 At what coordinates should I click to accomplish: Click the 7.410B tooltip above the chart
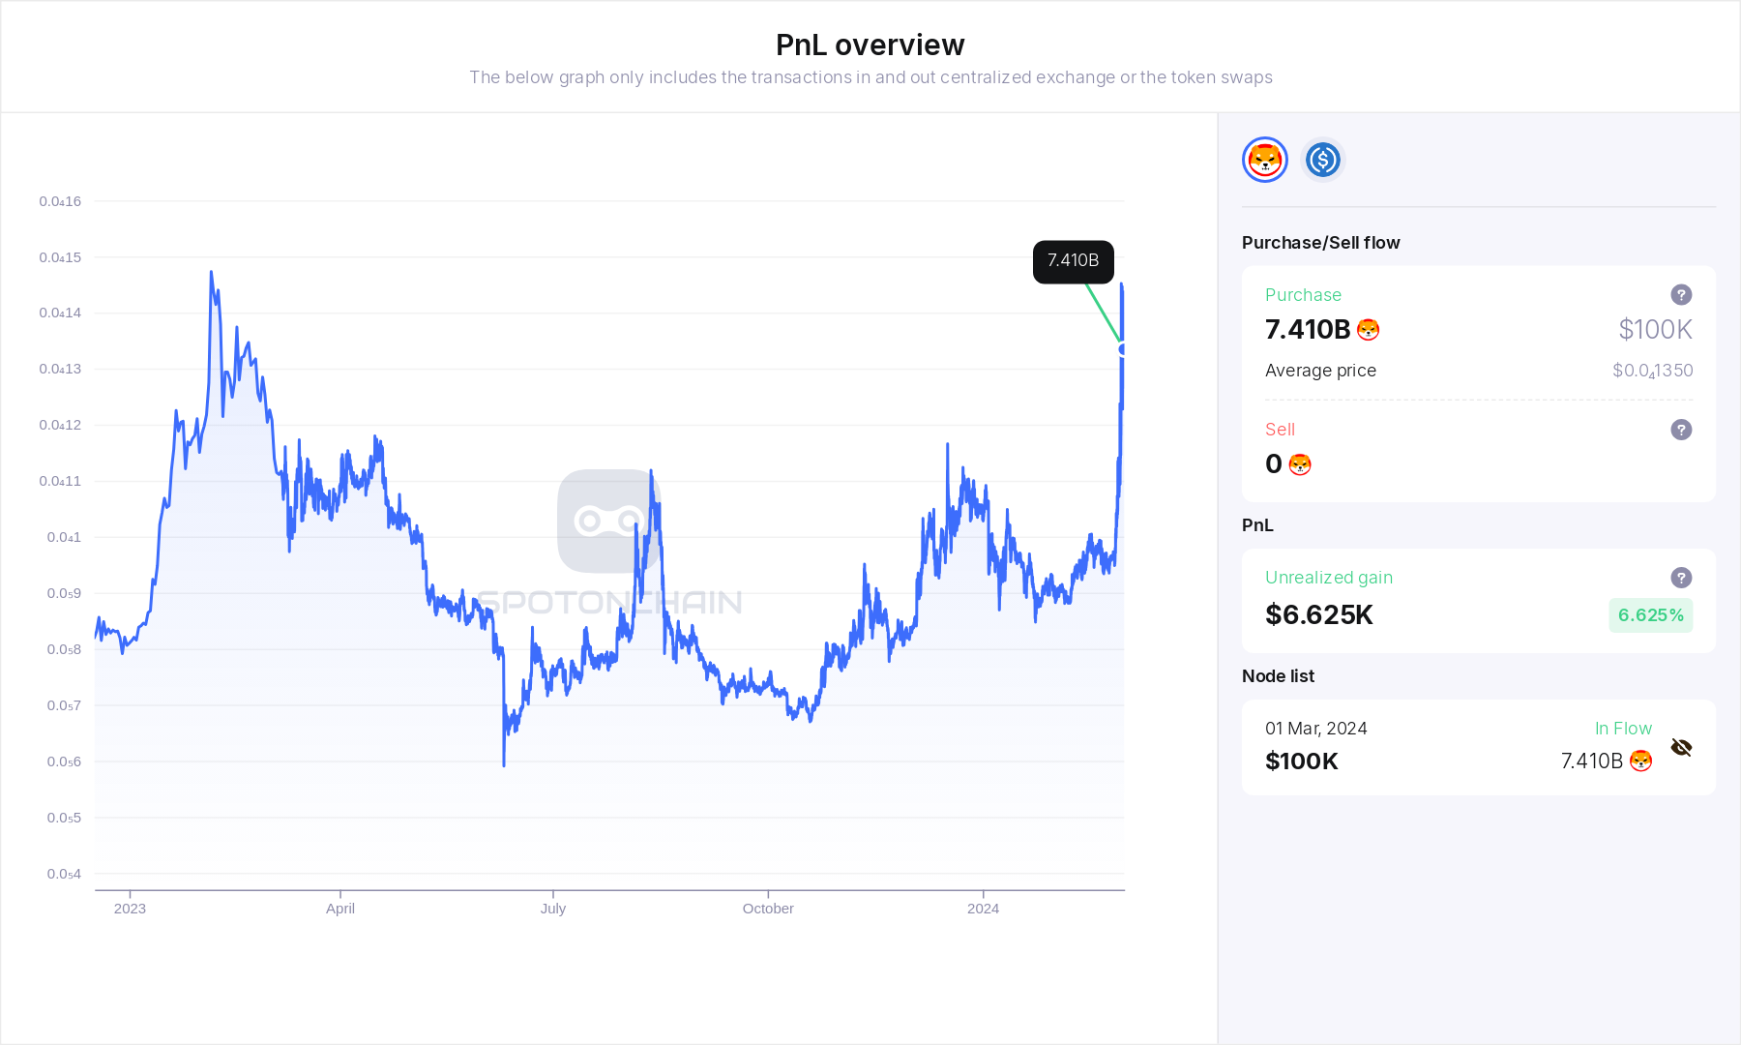click(x=1073, y=261)
